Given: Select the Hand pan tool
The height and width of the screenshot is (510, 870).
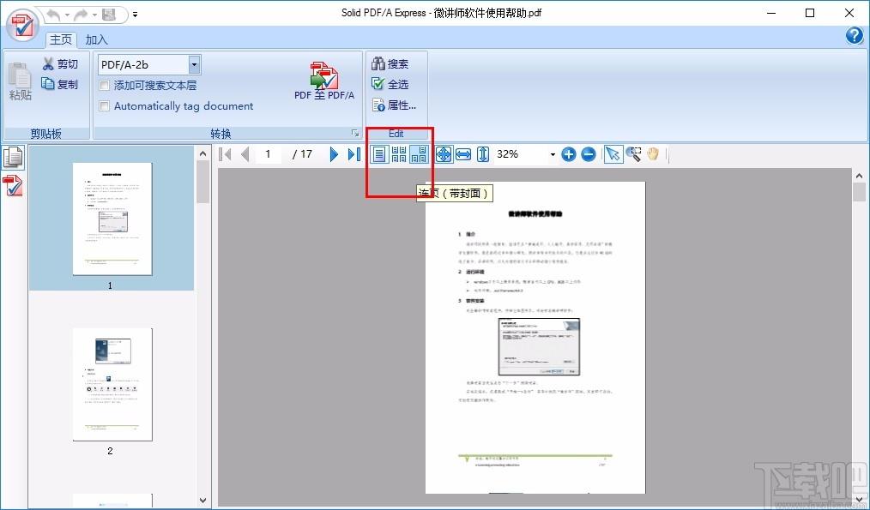Looking at the screenshot, I should pyautogui.click(x=652, y=154).
